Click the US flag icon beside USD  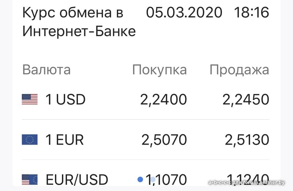[30, 99]
